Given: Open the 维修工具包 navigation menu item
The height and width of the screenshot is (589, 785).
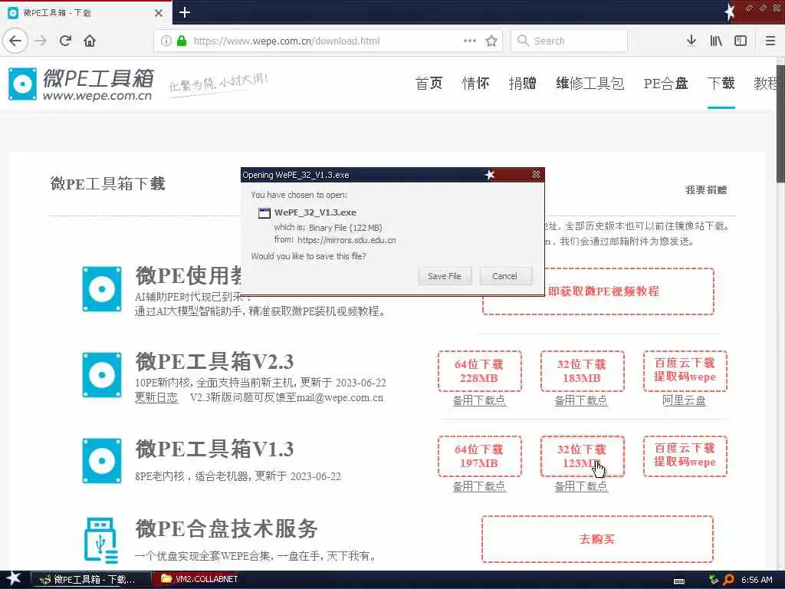Looking at the screenshot, I should coord(590,83).
